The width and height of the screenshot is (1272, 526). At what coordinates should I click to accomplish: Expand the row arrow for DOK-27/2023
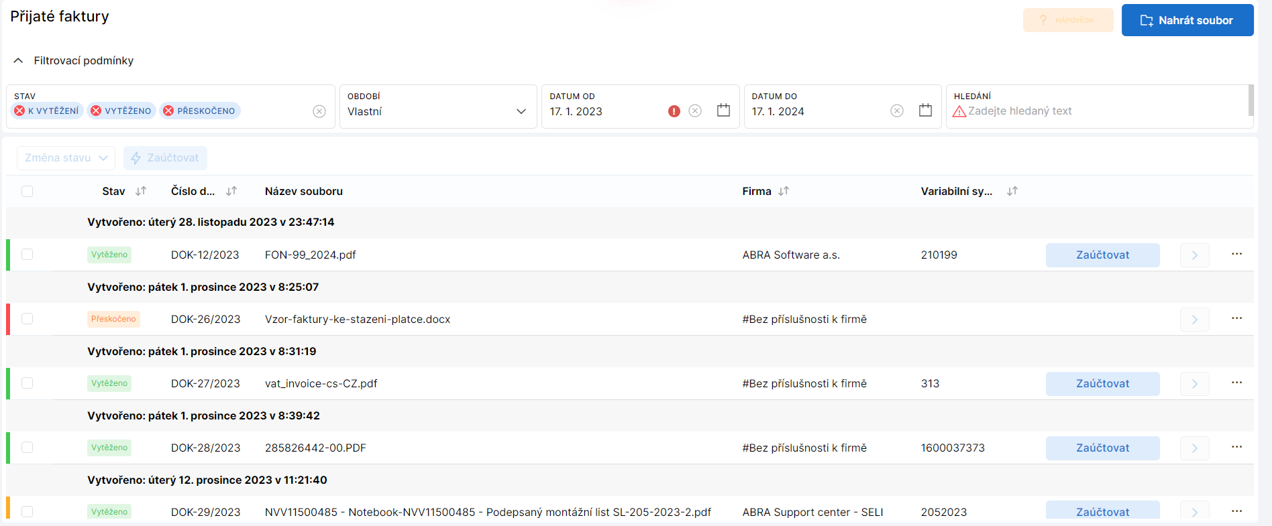(x=1194, y=383)
